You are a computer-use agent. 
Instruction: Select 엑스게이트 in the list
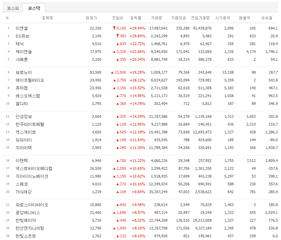point(26,132)
